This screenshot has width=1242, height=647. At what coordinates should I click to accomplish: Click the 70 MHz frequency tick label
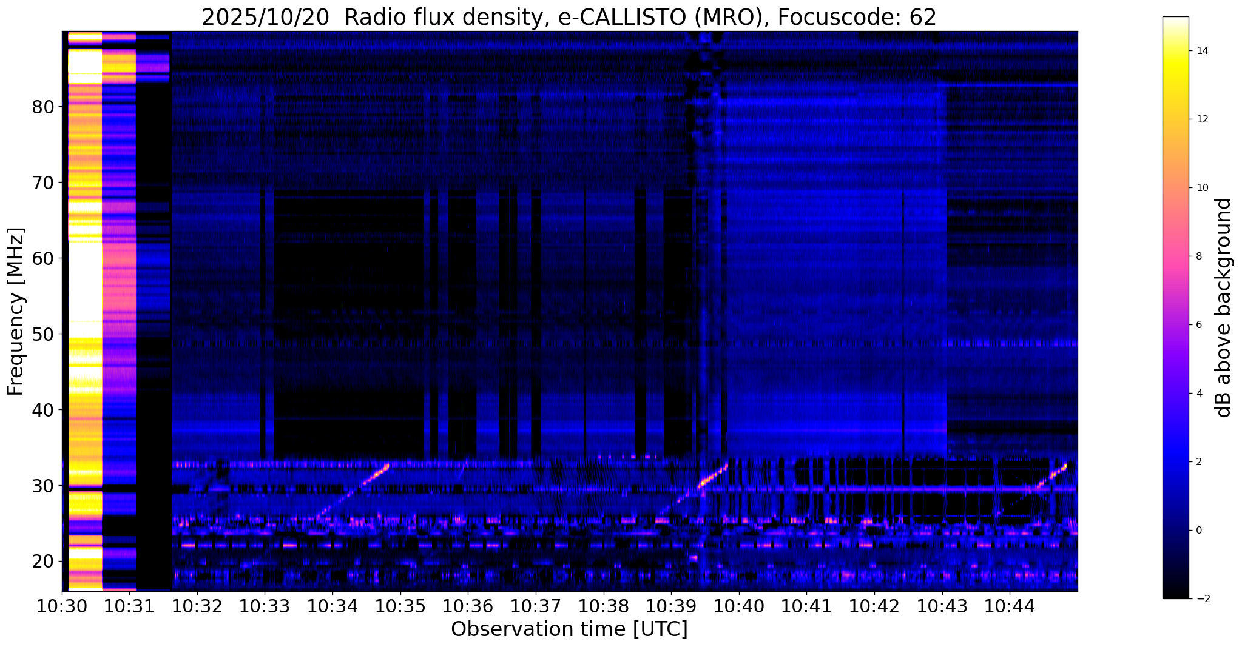click(42, 183)
